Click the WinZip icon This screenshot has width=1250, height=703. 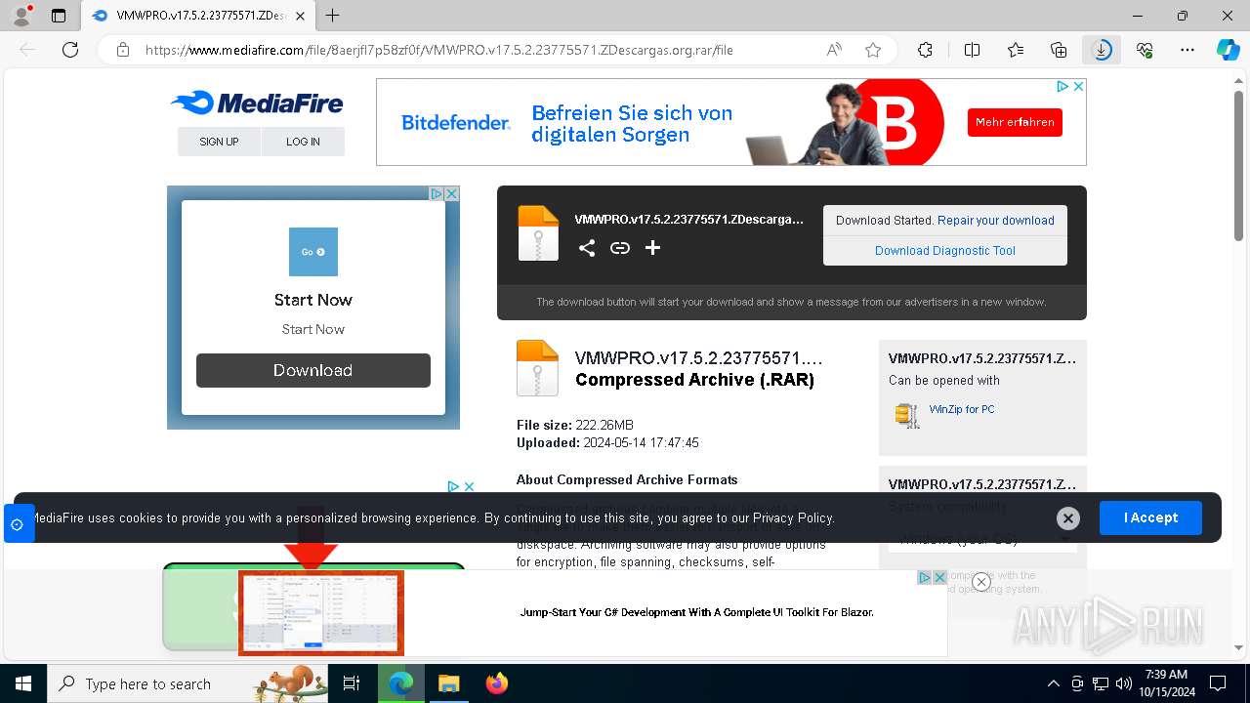click(x=907, y=415)
